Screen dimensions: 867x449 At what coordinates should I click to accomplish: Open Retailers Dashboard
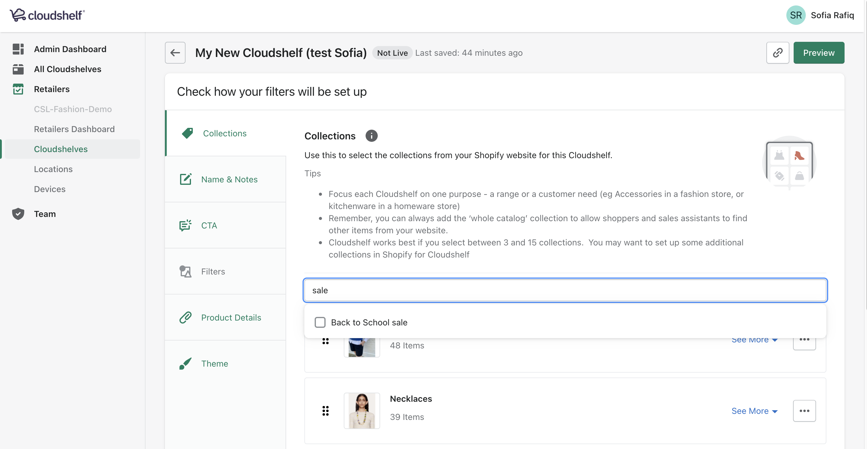coord(74,129)
